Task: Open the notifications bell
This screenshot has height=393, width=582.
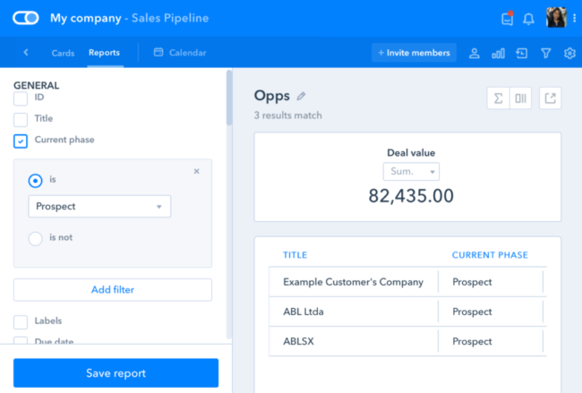Action: pyautogui.click(x=529, y=19)
